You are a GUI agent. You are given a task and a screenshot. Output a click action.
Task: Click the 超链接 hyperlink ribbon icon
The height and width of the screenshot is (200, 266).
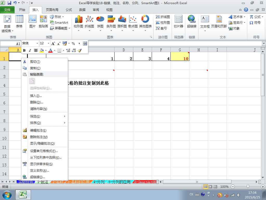192,21
